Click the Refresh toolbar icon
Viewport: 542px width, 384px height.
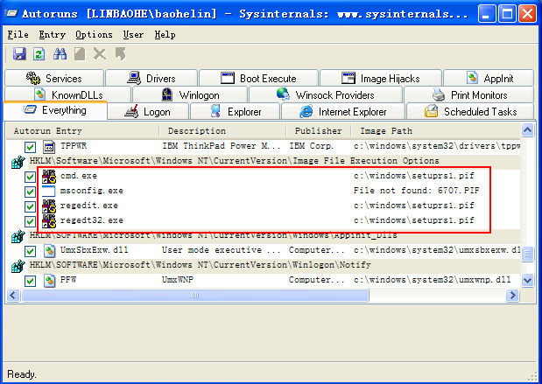pos(39,54)
